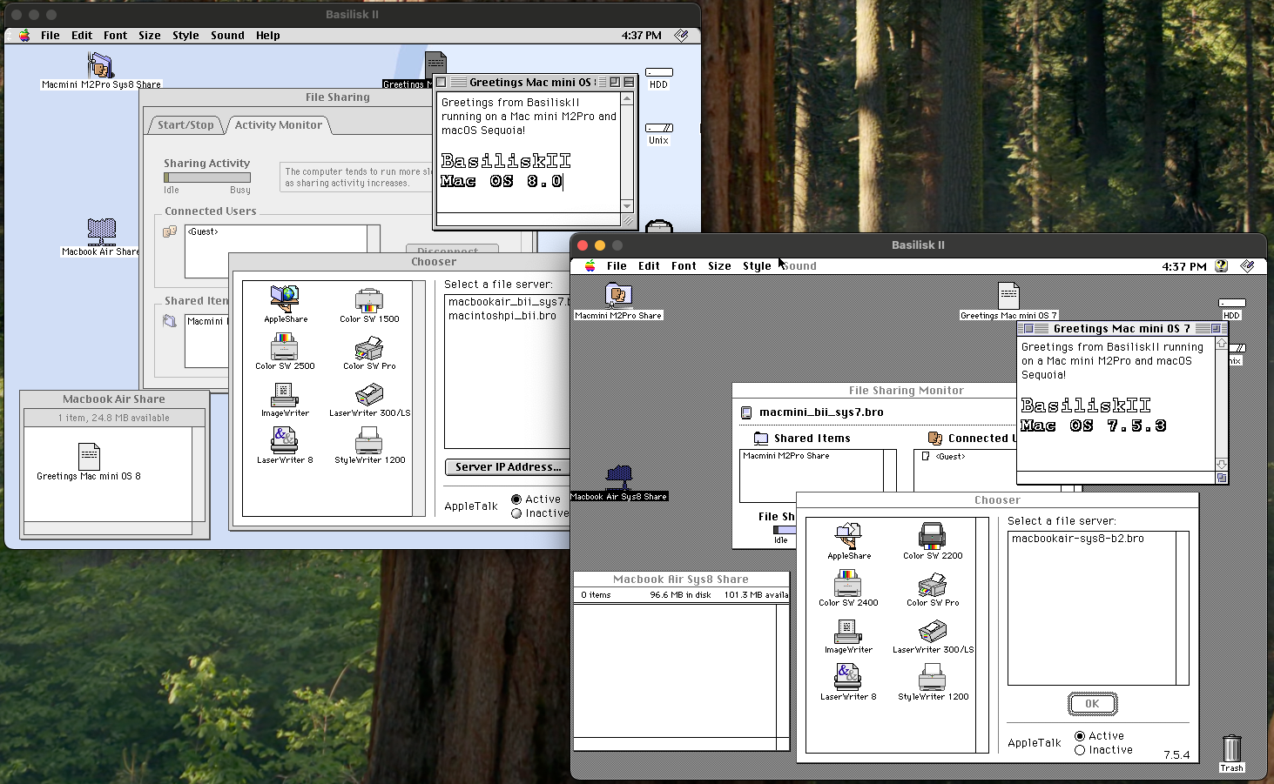This screenshot has height=784, width=1274.
Task: Select macbookair_bii_sys7 file server entry
Action: (508, 302)
